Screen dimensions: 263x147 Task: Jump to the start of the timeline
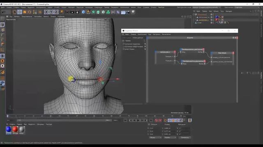pos(125,120)
